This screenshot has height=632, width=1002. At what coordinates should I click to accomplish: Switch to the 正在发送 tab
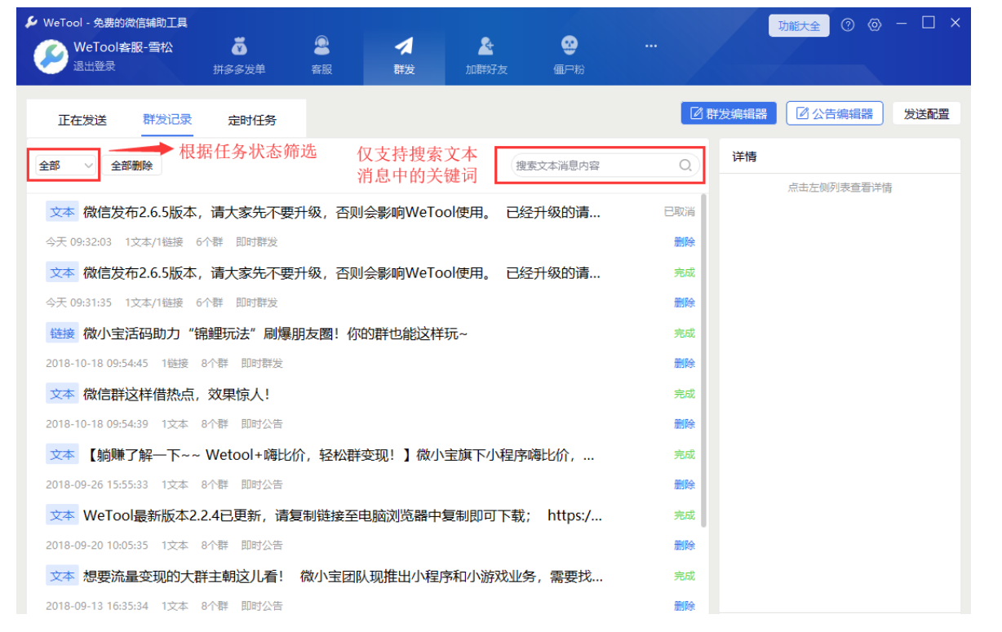[82, 121]
